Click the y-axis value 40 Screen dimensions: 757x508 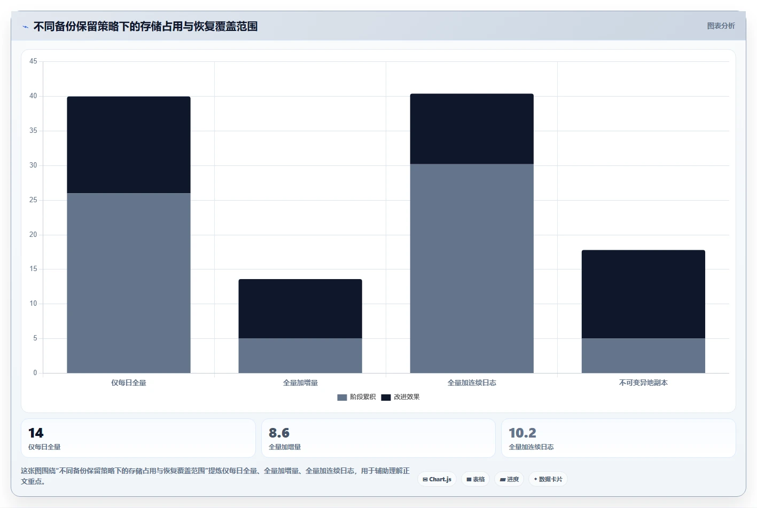pyautogui.click(x=33, y=96)
